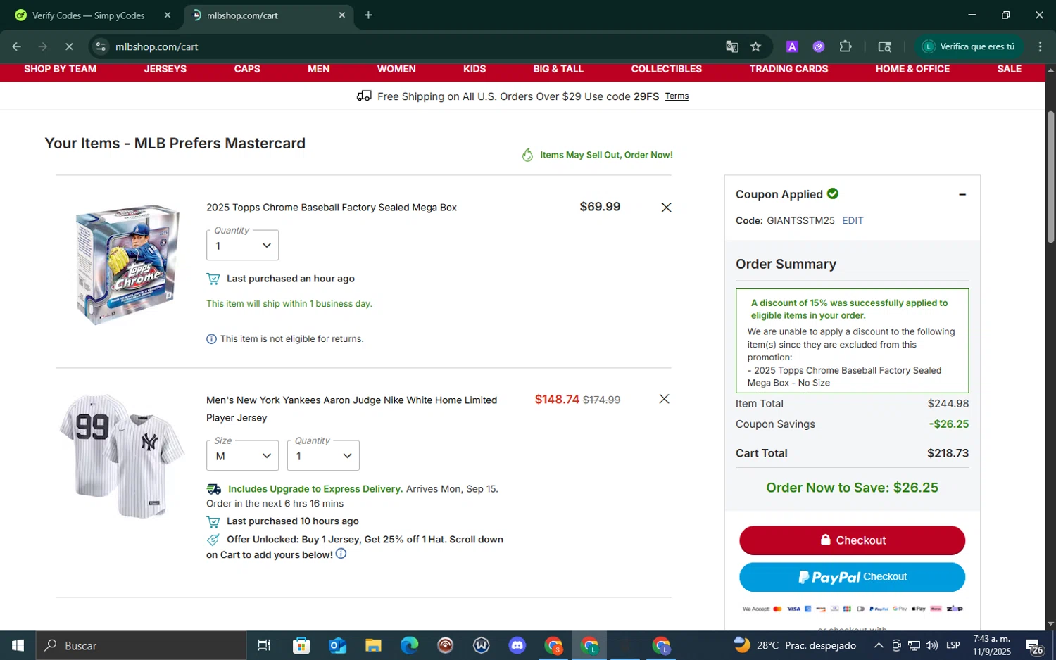Open the weather widget in taskbar
The width and height of the screenshot is (1056, 660).
click(794, 645)
